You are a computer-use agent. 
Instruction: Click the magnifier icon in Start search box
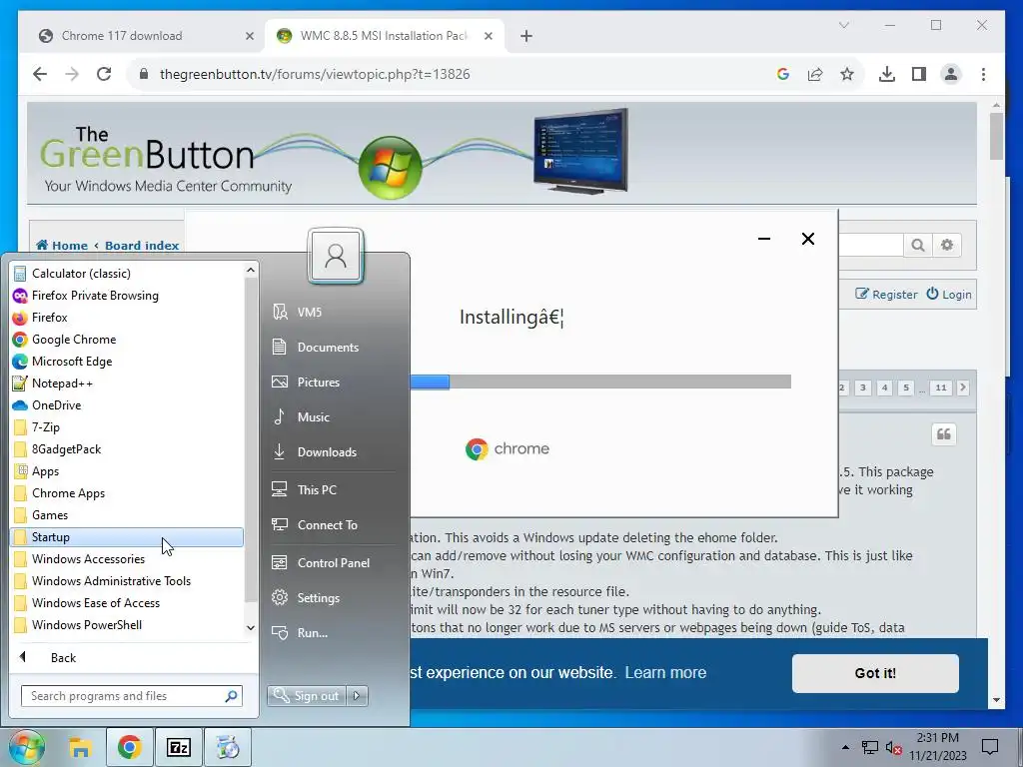pyautogui.click(x=231, y=696)
